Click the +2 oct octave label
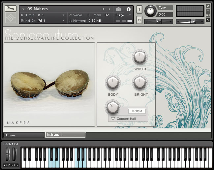 11,165
